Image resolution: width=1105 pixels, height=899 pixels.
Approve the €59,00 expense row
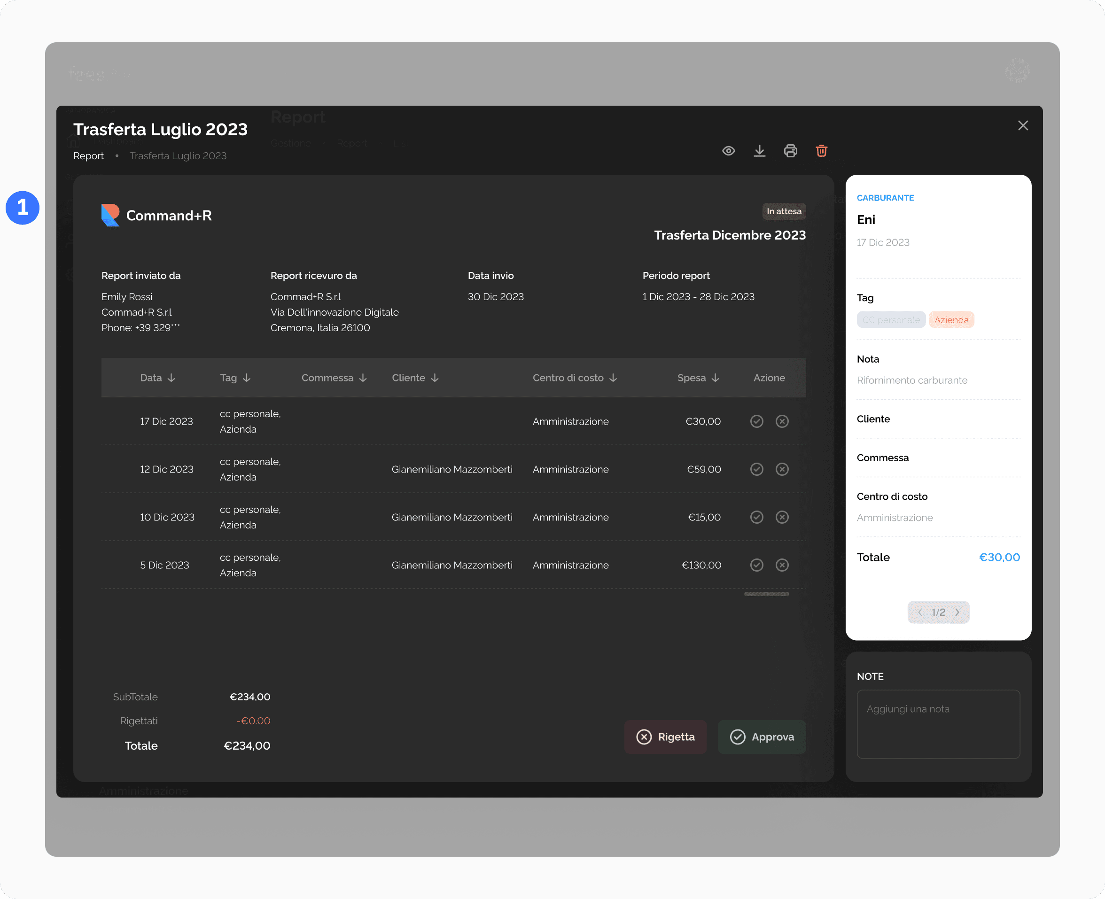point(757,469)
